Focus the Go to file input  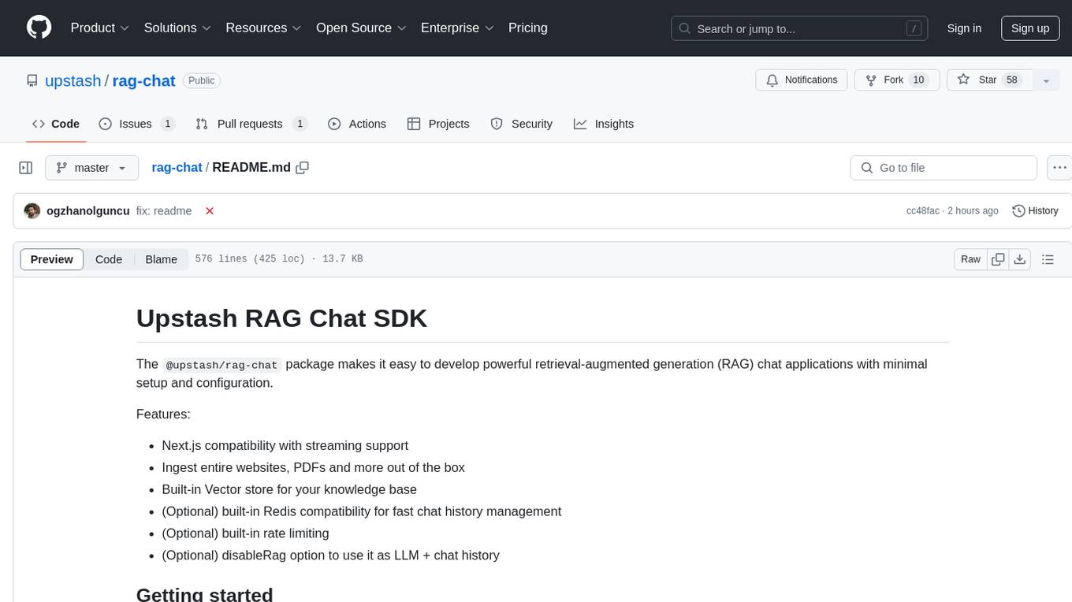pyautogui.click(x=944, y=168)
